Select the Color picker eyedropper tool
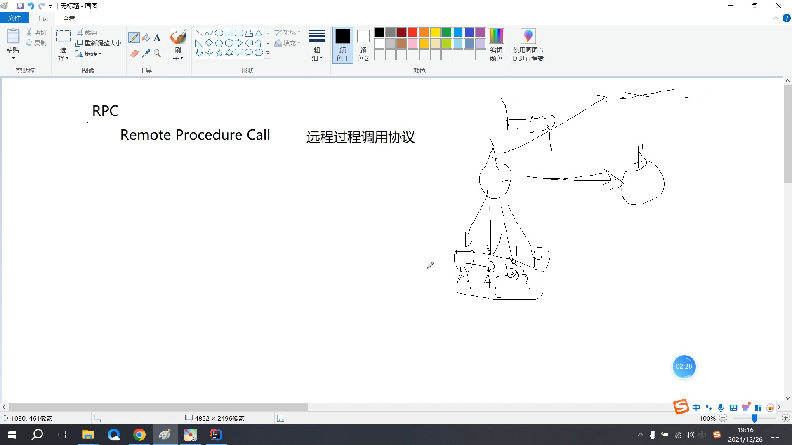 coord(146,54)
